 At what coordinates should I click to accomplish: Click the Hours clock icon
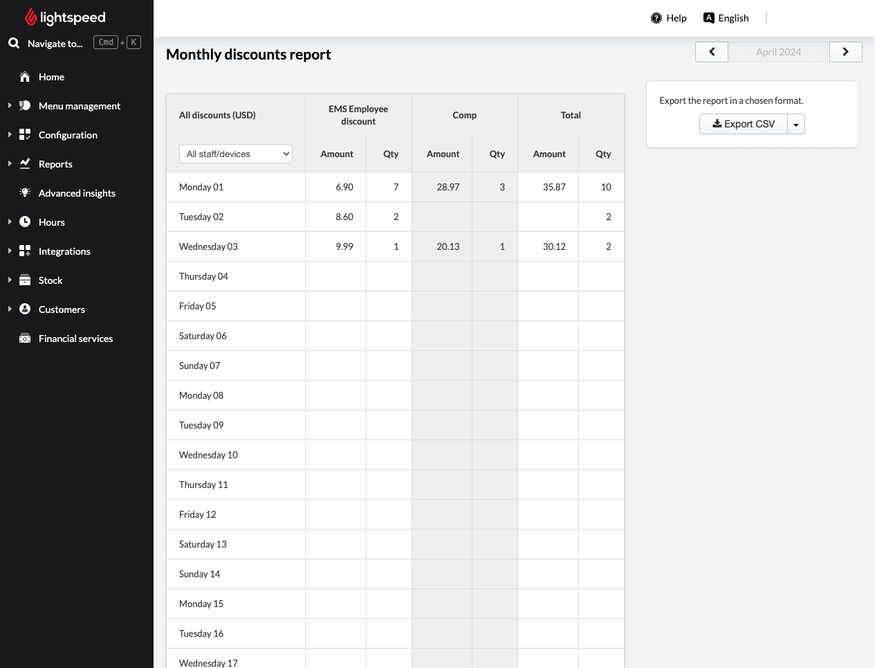(x=25, y=222)
